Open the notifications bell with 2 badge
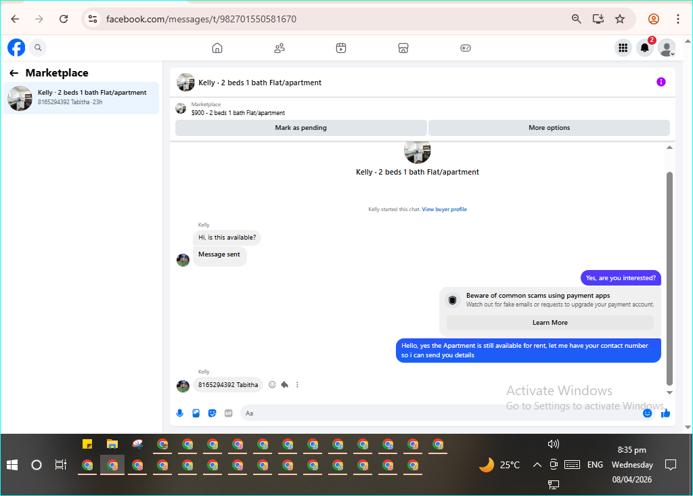The height and width of the screenshot is (496, 693). coord(645,48)
